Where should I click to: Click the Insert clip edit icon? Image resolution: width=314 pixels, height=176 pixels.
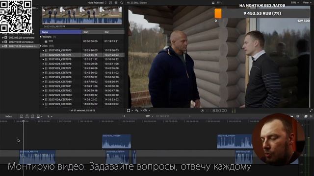point(27,116)
